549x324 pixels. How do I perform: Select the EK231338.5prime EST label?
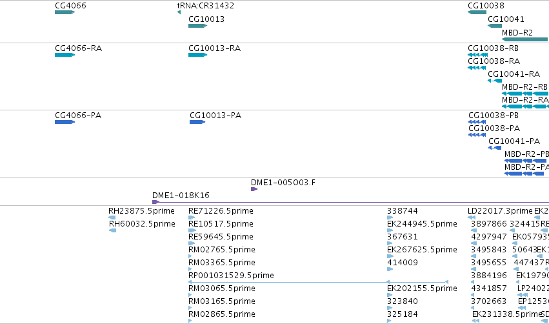coord(506,314)
